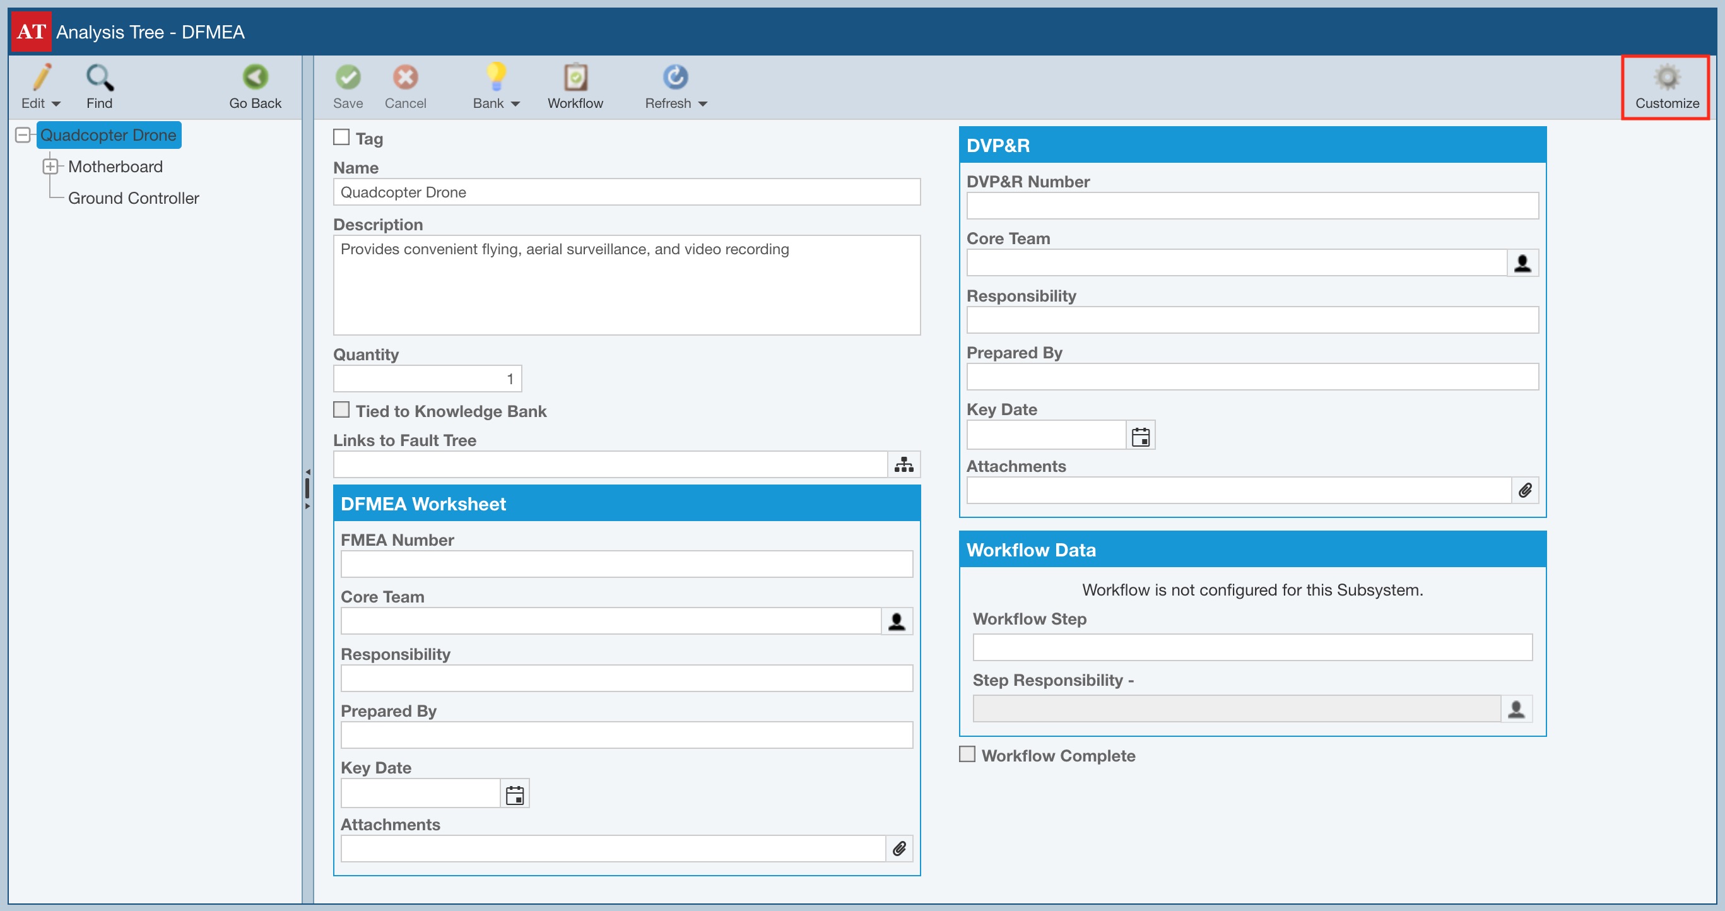The height and width of the screenshot is (911, 1725).
Task: Expand the Motherboard tree node
Action: 50,166
